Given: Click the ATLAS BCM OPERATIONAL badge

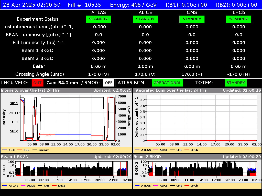Looking at the screenshot, I should [167, 83].
